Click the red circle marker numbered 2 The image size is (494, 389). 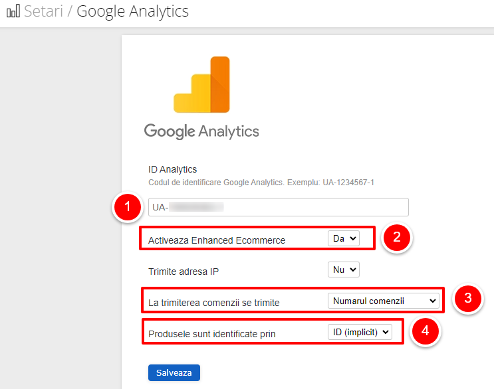(x=397, y=237)
